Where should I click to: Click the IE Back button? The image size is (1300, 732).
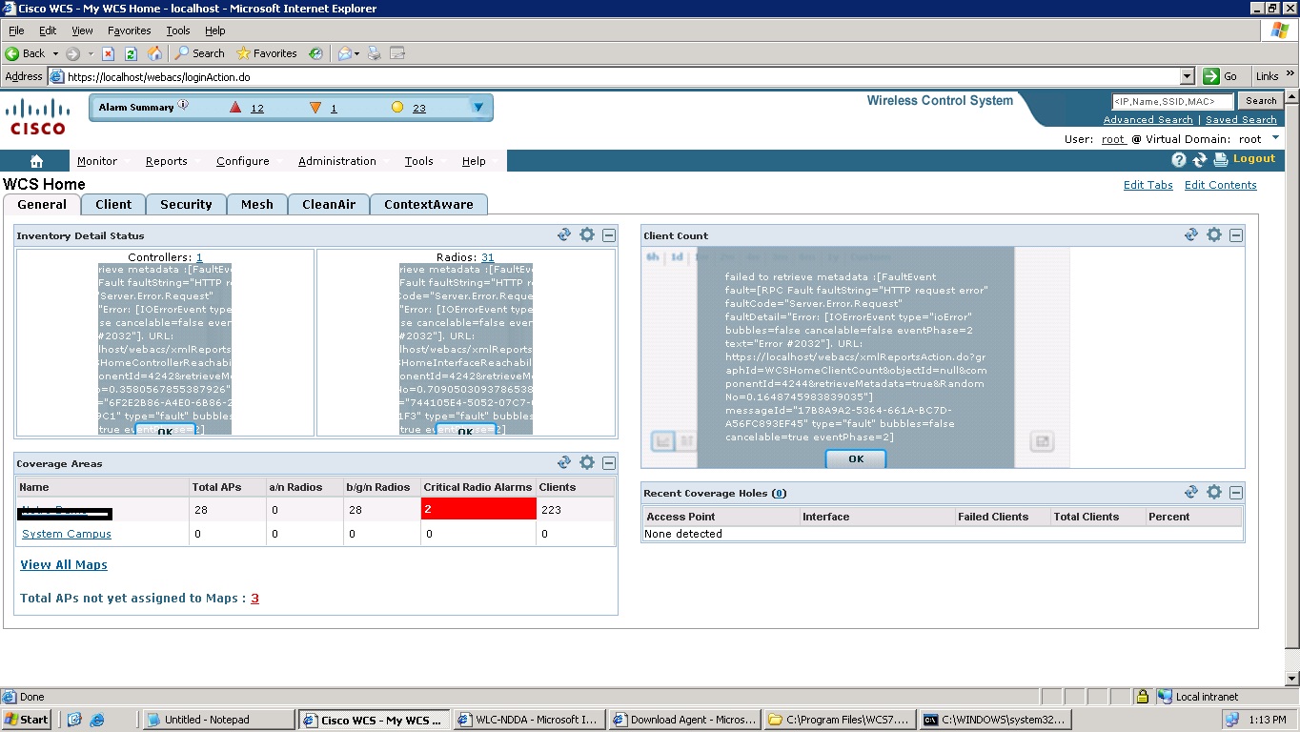tap(26, 53)
